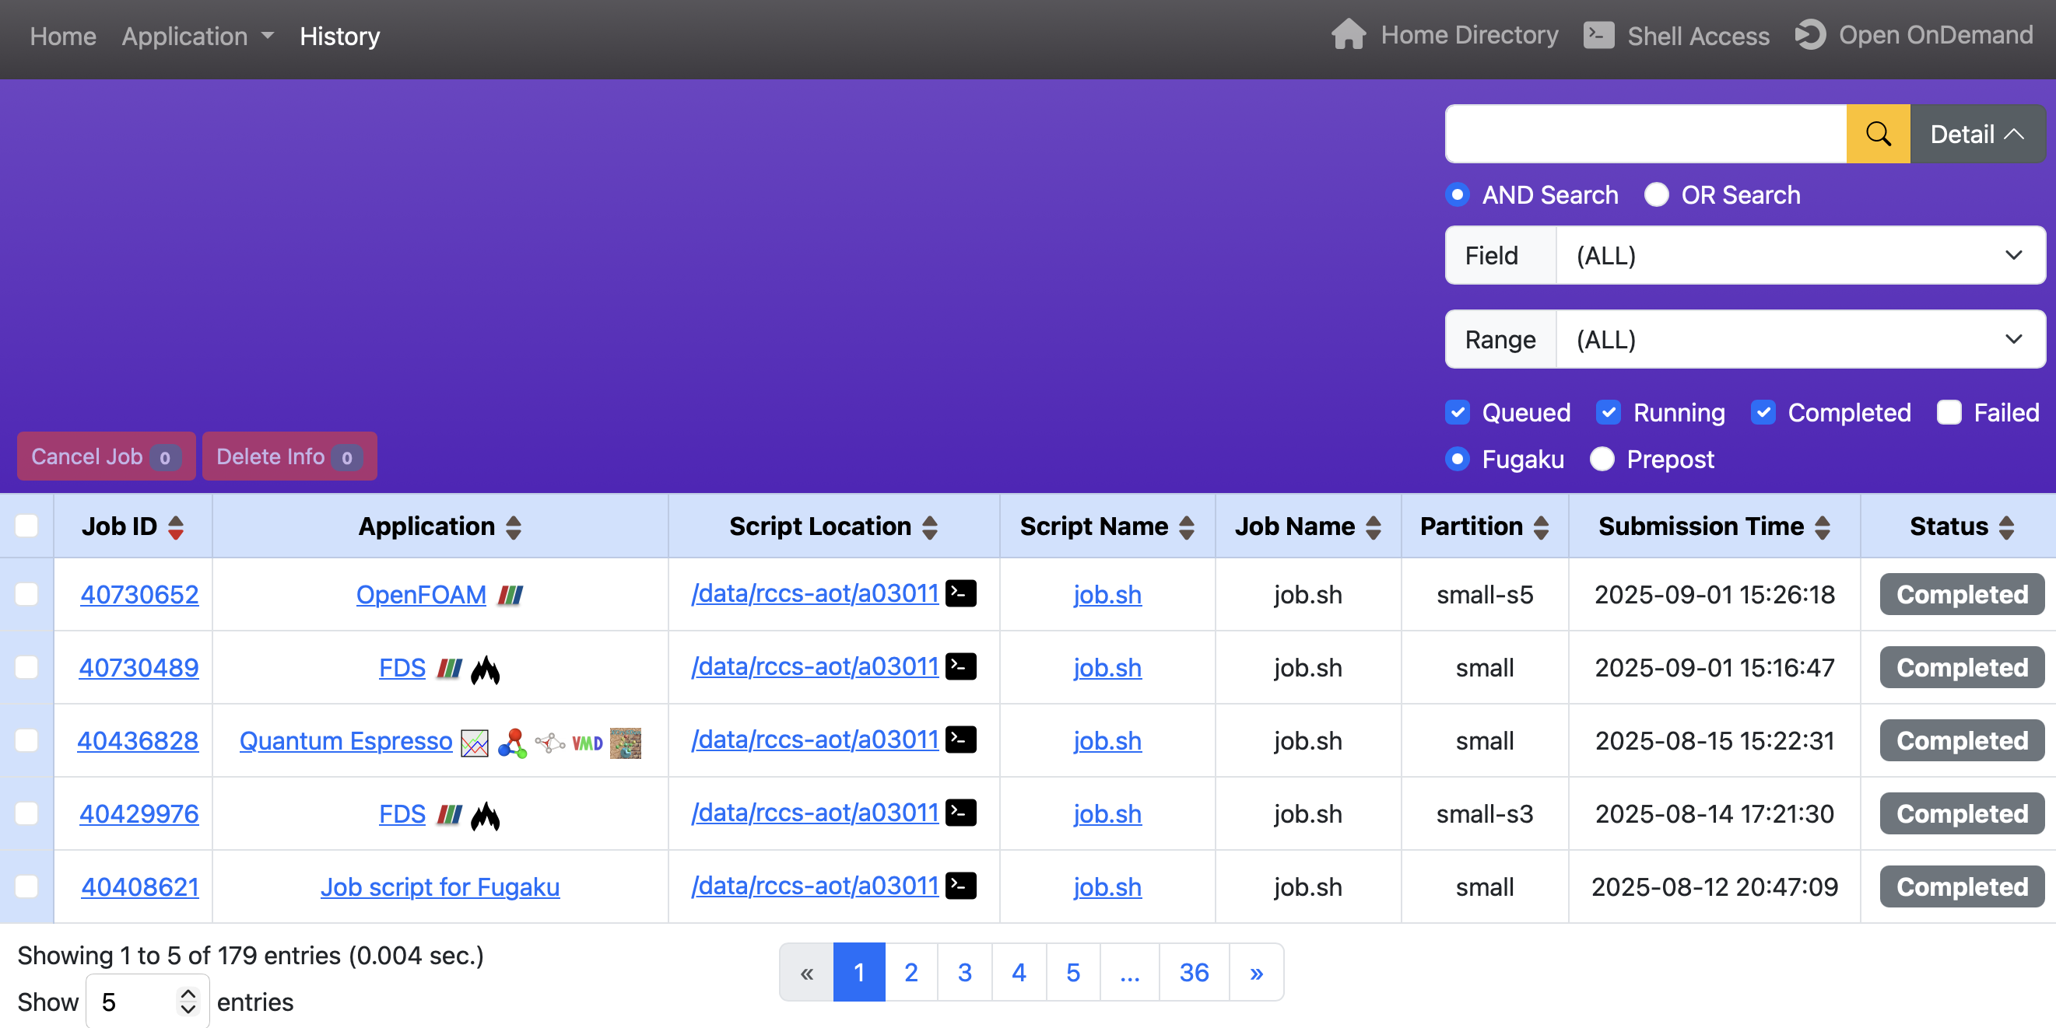Open terminal icon next to job 40730652 script location
The height and width of the screenshot is (1028, 2056).
click(963, 593)
